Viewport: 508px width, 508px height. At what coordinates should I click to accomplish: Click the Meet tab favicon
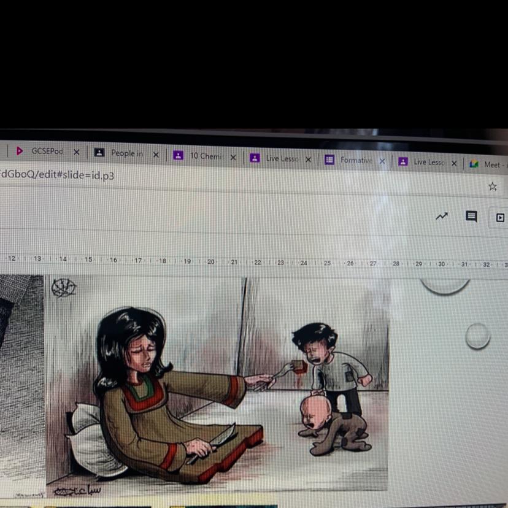[474, 164]
